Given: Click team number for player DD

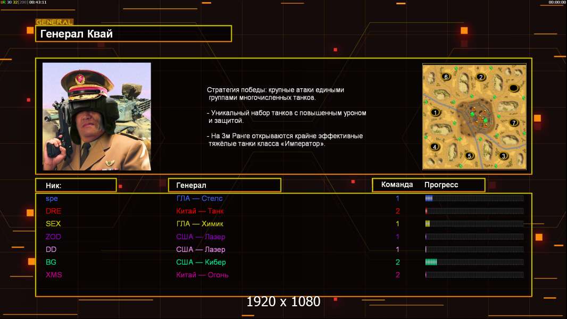Looking at the screenshot, I should click(x=397, y=249).
